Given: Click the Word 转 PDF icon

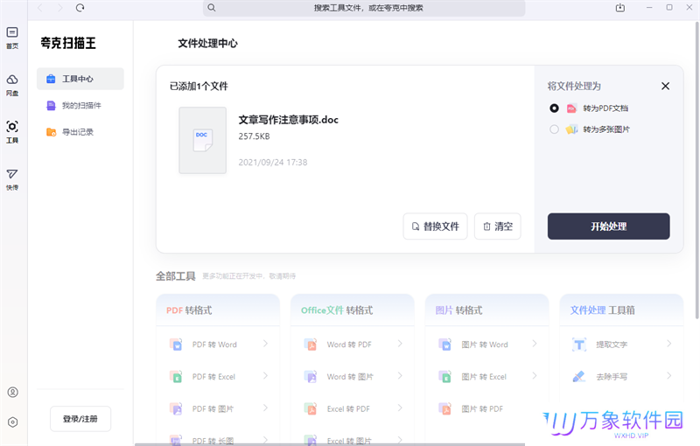Looking at the screenshot, I should click(x=311, y=345).
